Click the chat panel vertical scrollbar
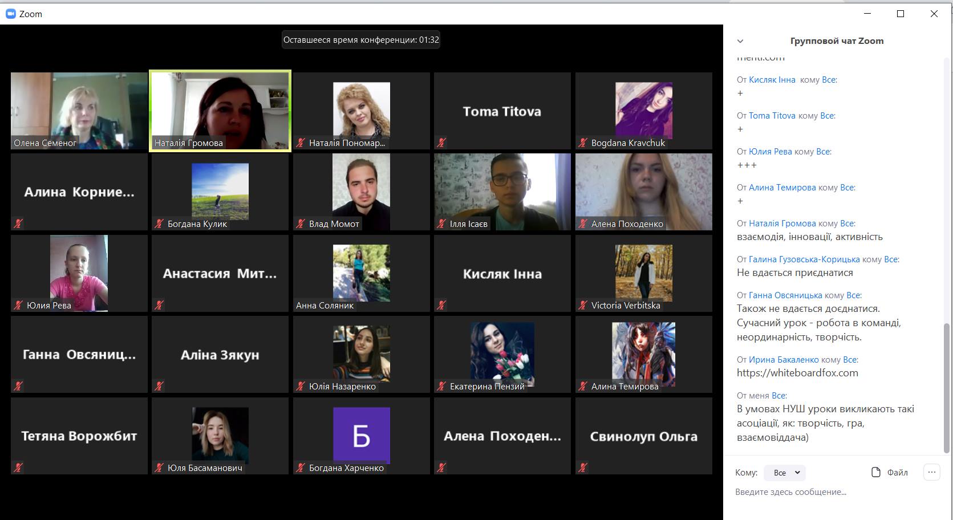The height and width of the screenshot is (520, 953). [948, 388]
